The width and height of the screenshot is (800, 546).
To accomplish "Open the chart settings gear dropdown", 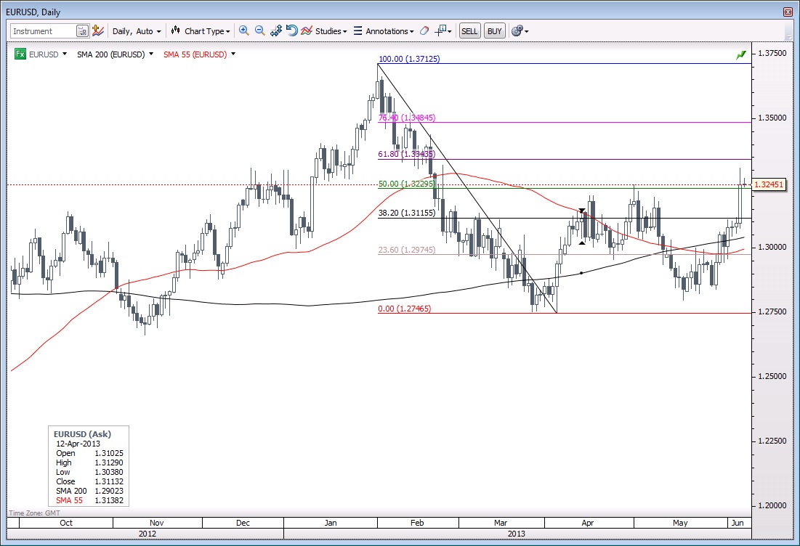I will coord(520,31).
